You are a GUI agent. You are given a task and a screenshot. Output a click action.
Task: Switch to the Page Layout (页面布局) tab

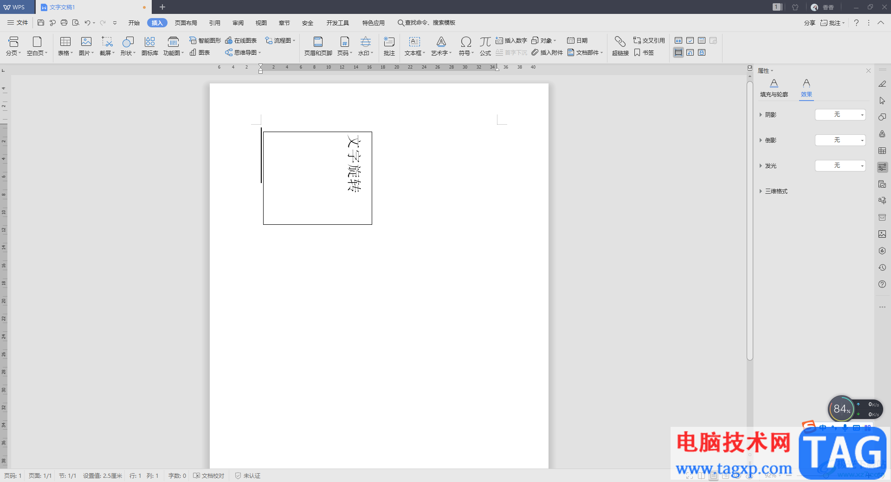click(x=186, y=23)
